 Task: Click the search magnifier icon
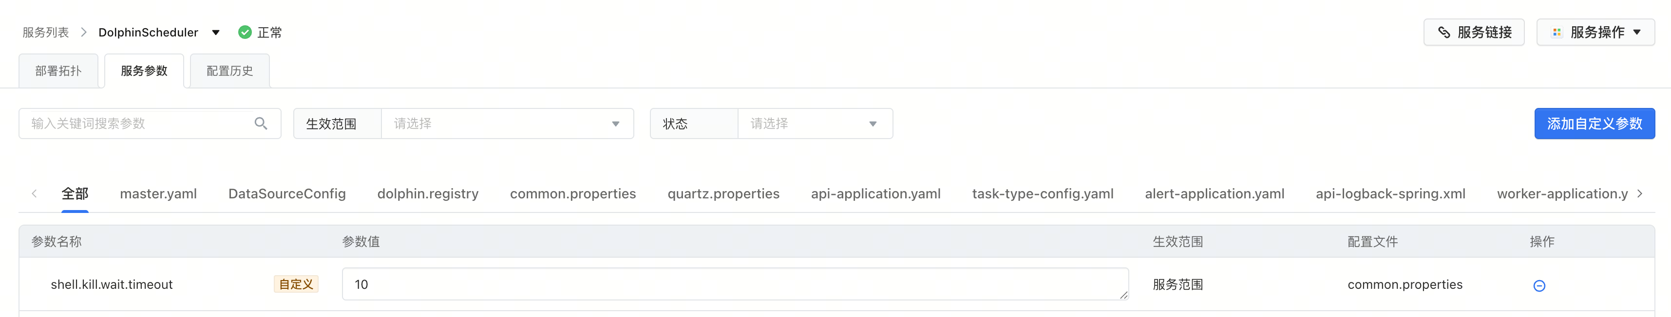coord(261,123)
